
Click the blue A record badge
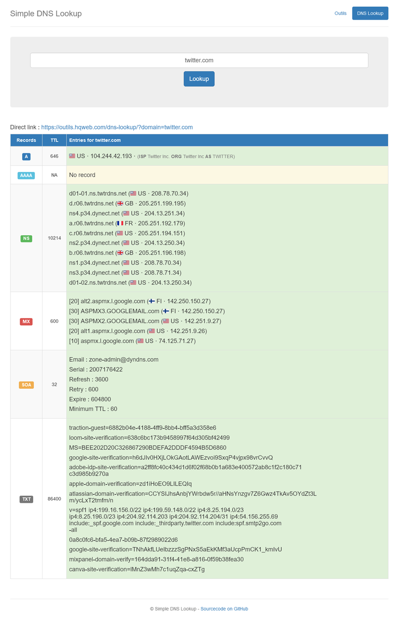coord(26,156)
